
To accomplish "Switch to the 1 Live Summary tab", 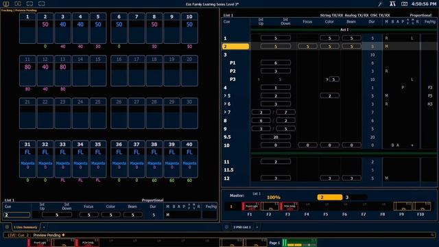I will point(25,227).
